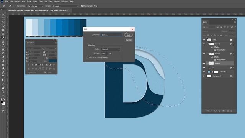
Task: Open the Layer menu
Action: 23,2
